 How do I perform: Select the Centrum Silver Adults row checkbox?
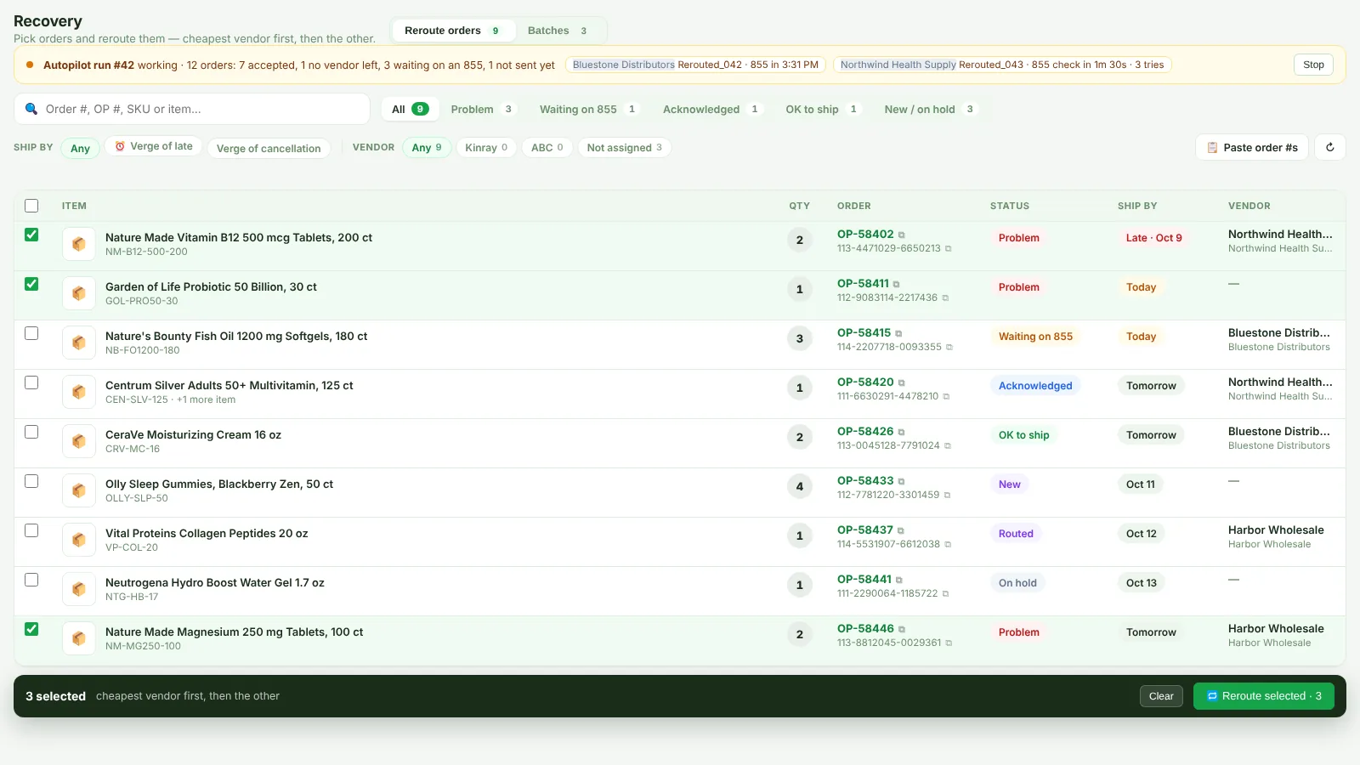click(x=31, y=382)
